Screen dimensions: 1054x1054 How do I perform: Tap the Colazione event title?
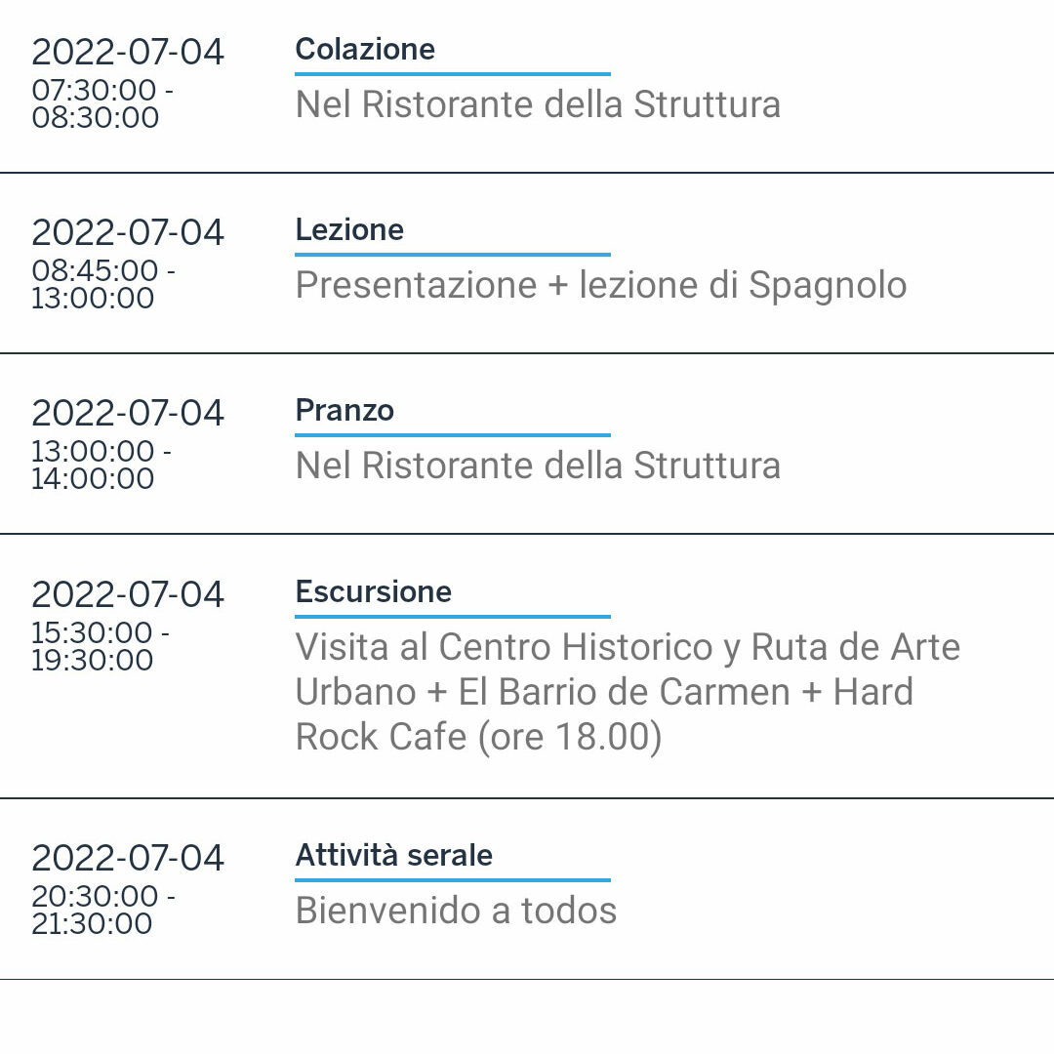pyautogui.click(x=365, y=49)
